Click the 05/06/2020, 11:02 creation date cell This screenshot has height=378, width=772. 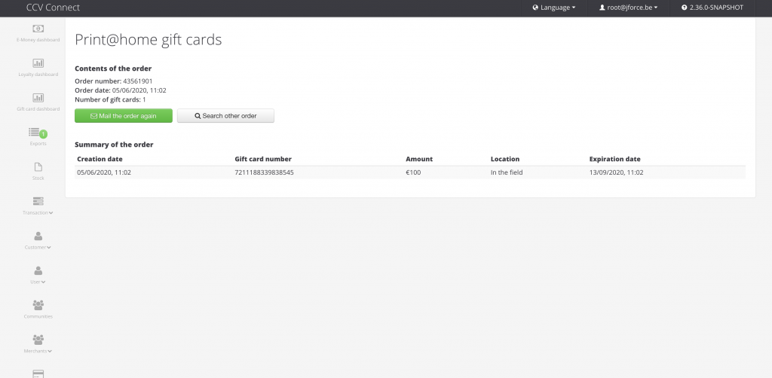tap(104, 172)
